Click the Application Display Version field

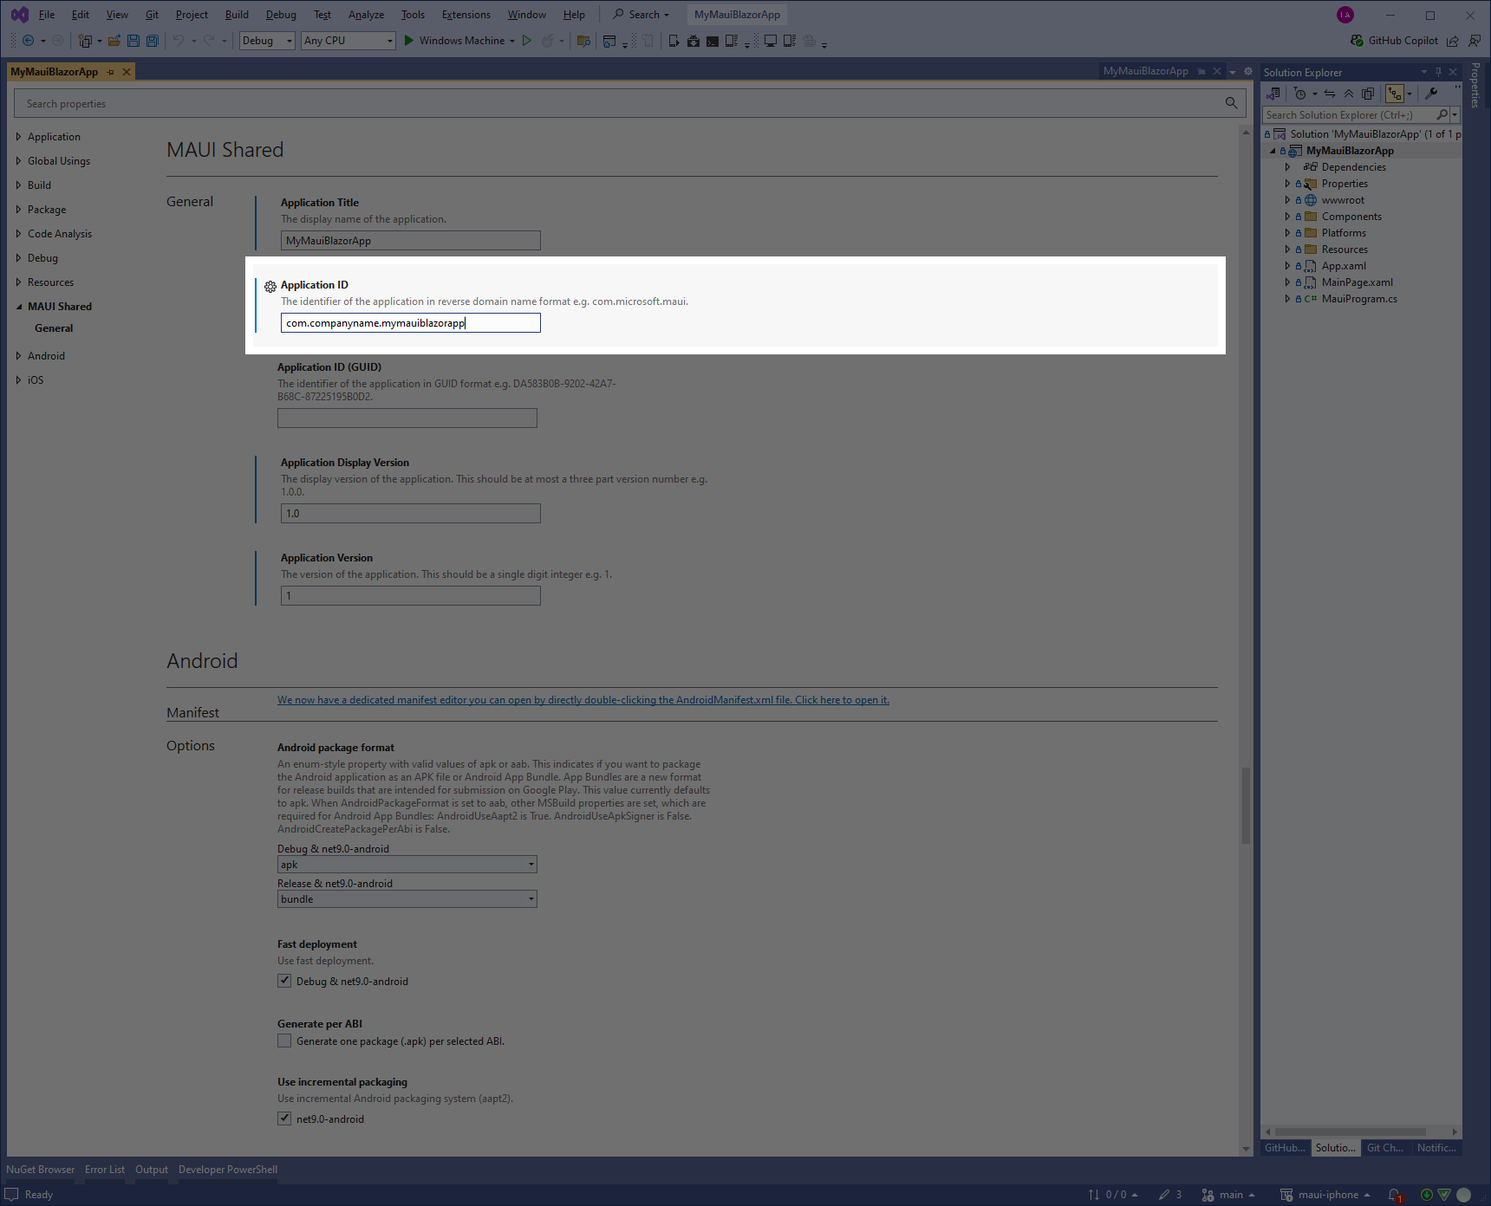point(411,514)
